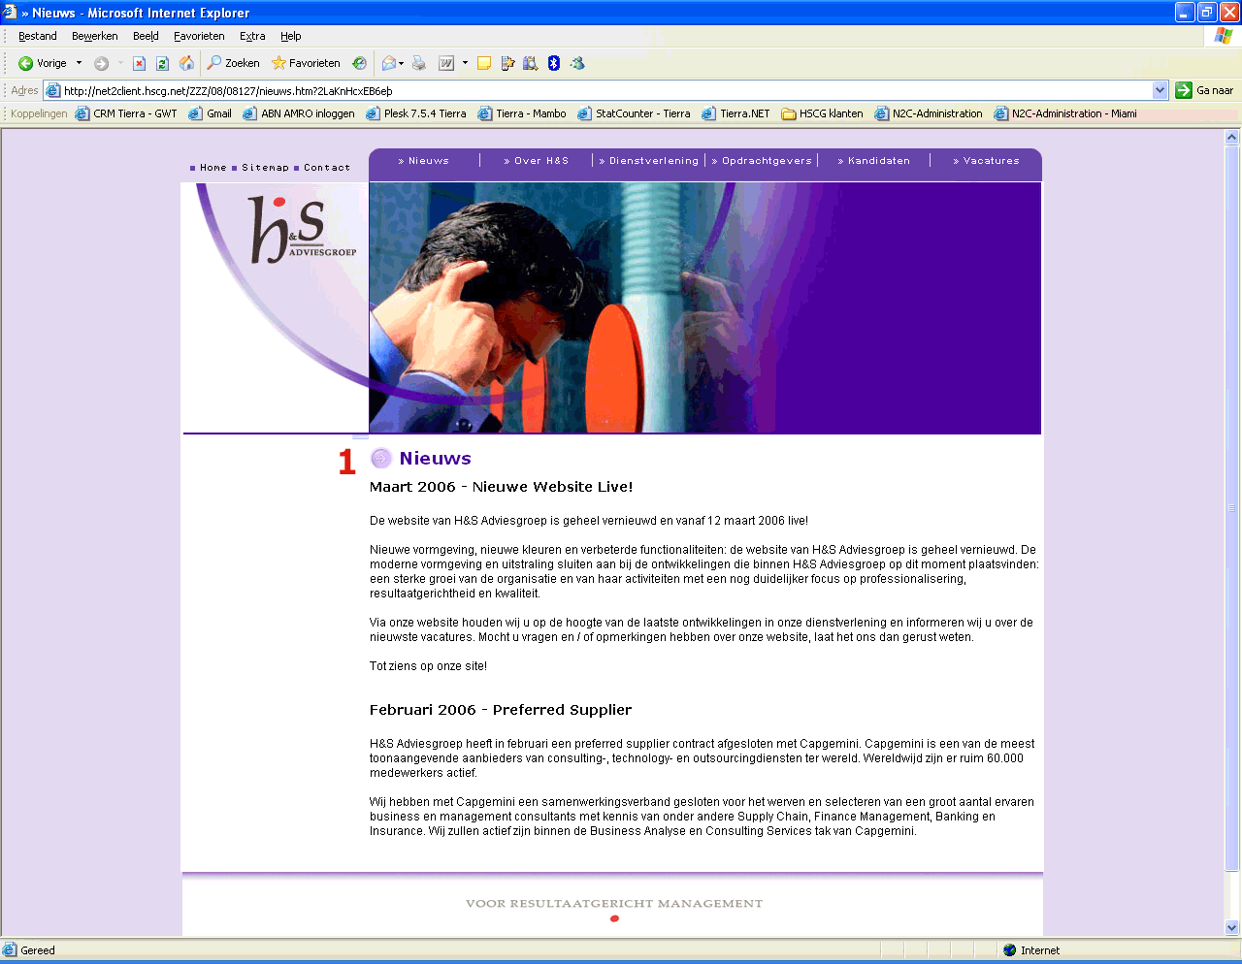1242x964 pixels.
Task: Open the Favorieten star panel
Action: click(306, 63)
